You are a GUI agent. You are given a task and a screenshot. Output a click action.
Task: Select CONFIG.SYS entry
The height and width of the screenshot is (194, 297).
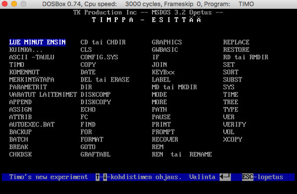[99, 57]
